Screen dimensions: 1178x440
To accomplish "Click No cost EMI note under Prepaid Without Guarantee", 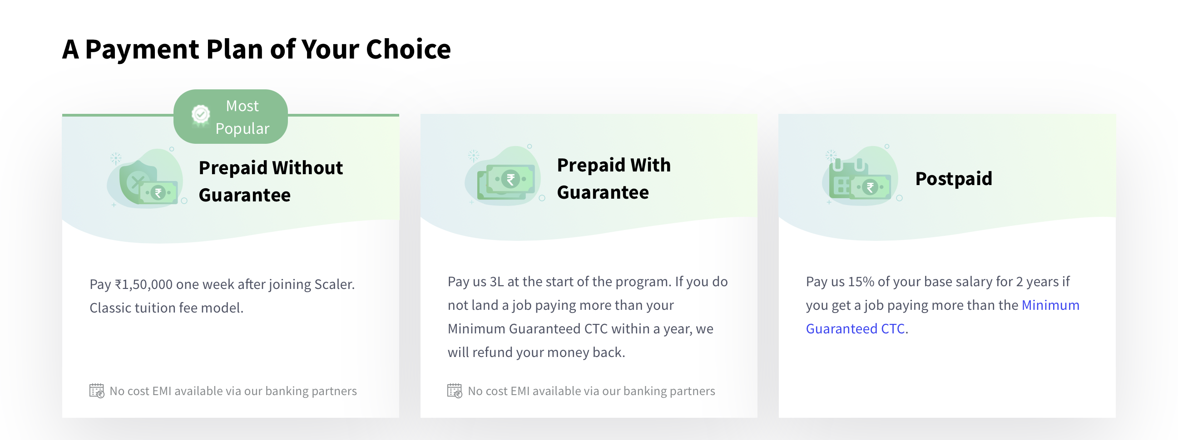I will 233,391.
